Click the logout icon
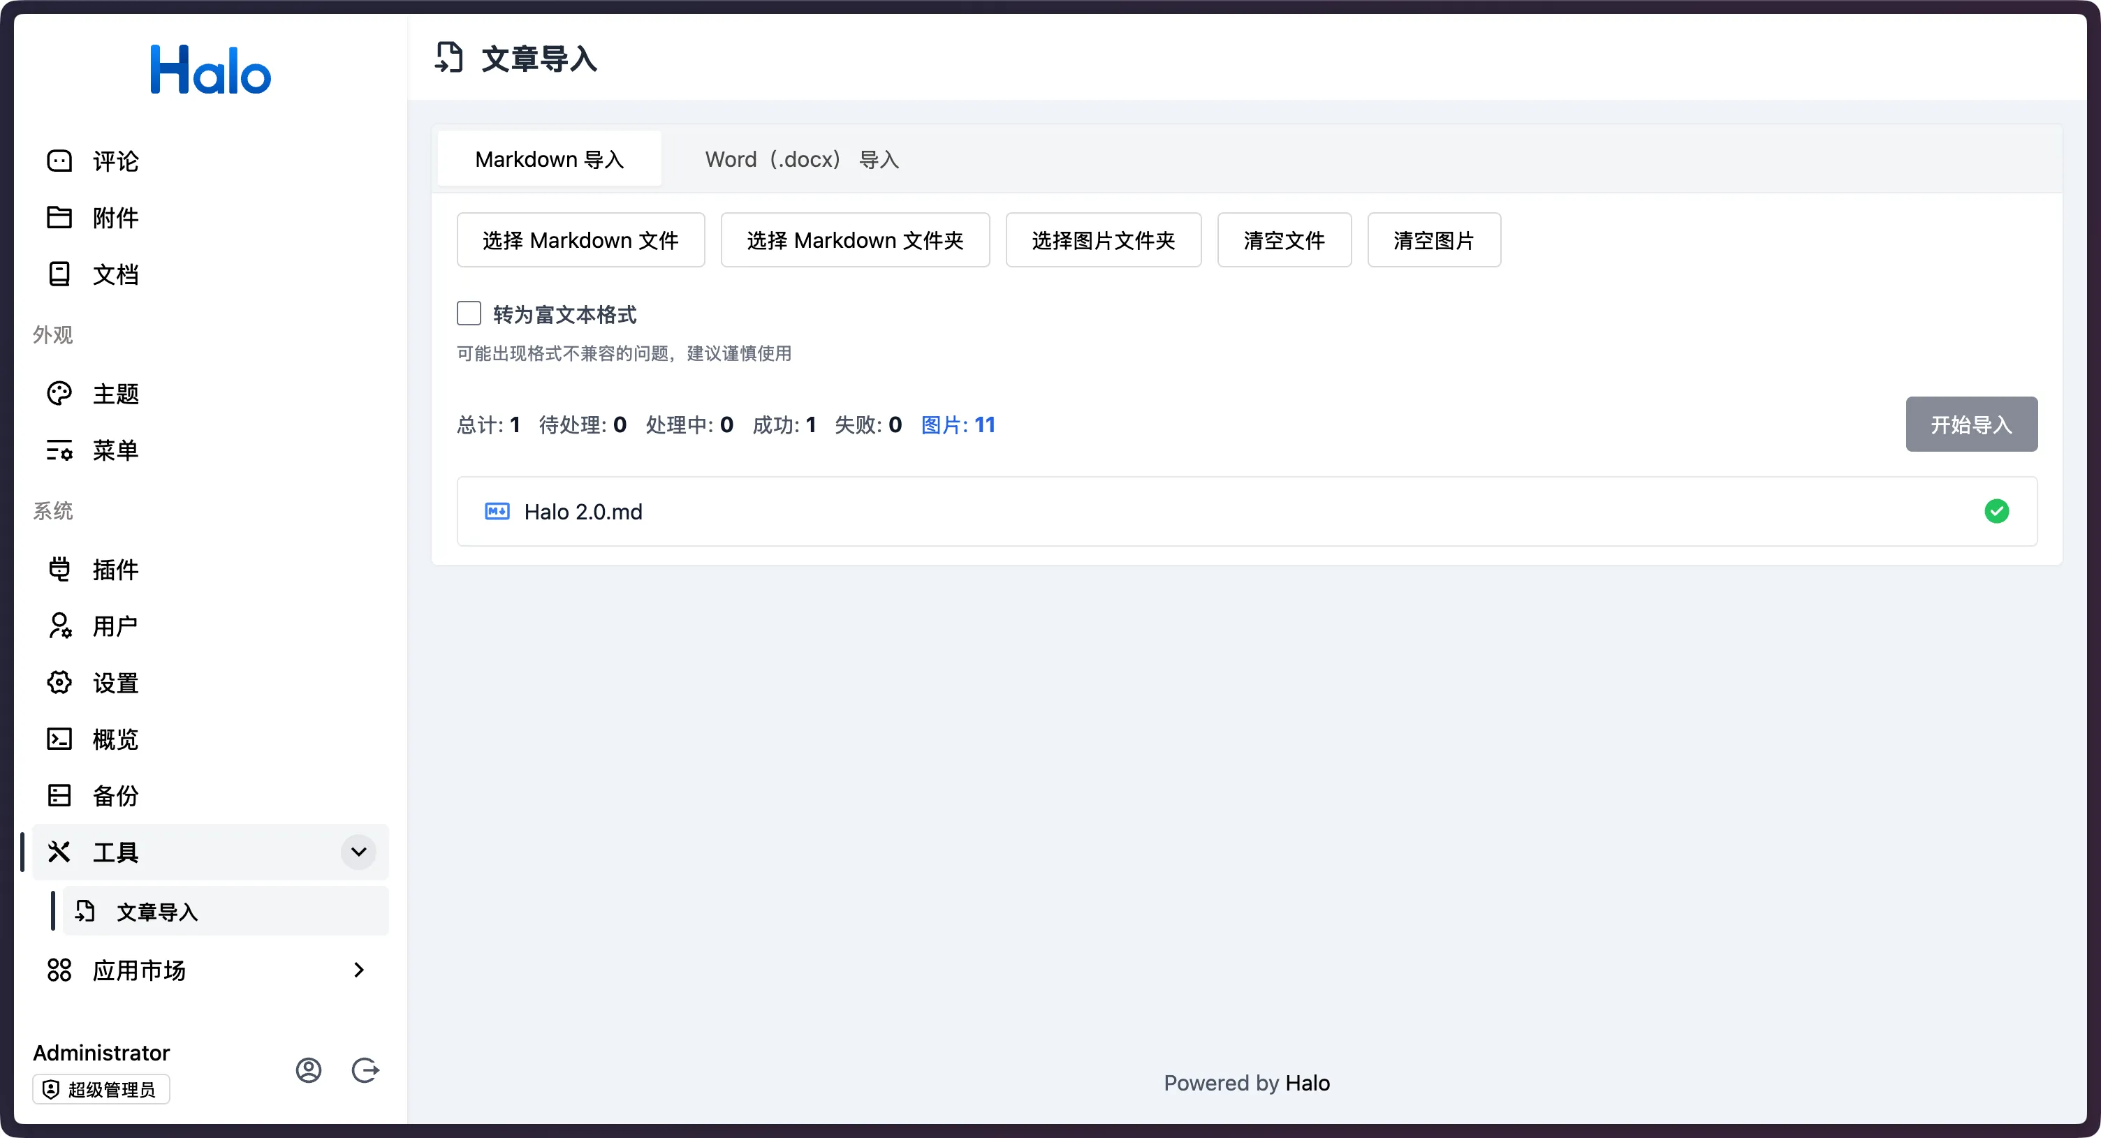The height and width of the screenshot is (1138, 2101). pos(365,1070)
